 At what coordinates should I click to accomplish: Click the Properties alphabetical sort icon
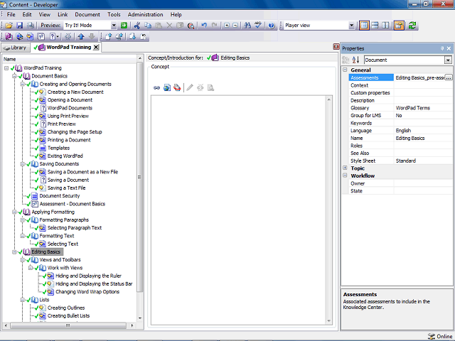pyautogui.click(x=355, y=60)
